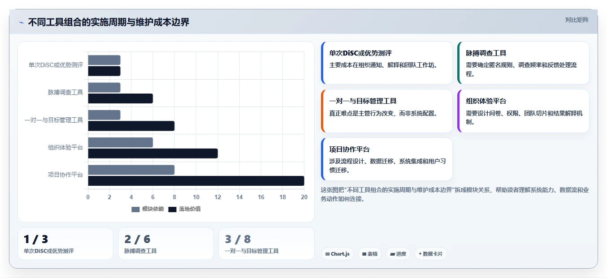607x278 pixels.
Task: Select the 落地价值 bar for 组织体验平台
Action: pyautogui.click(x=153, y=154)
